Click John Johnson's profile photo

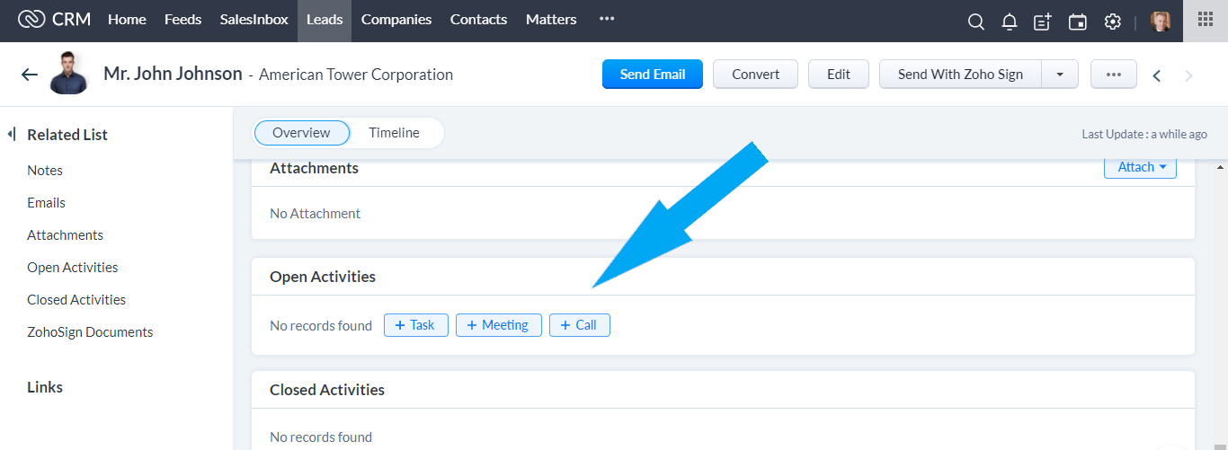(x=69, y=74)
